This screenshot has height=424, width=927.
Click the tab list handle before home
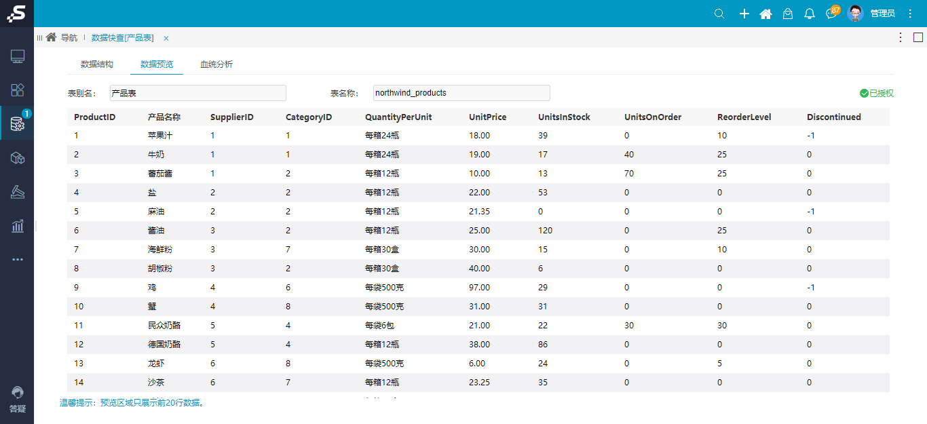39,37
